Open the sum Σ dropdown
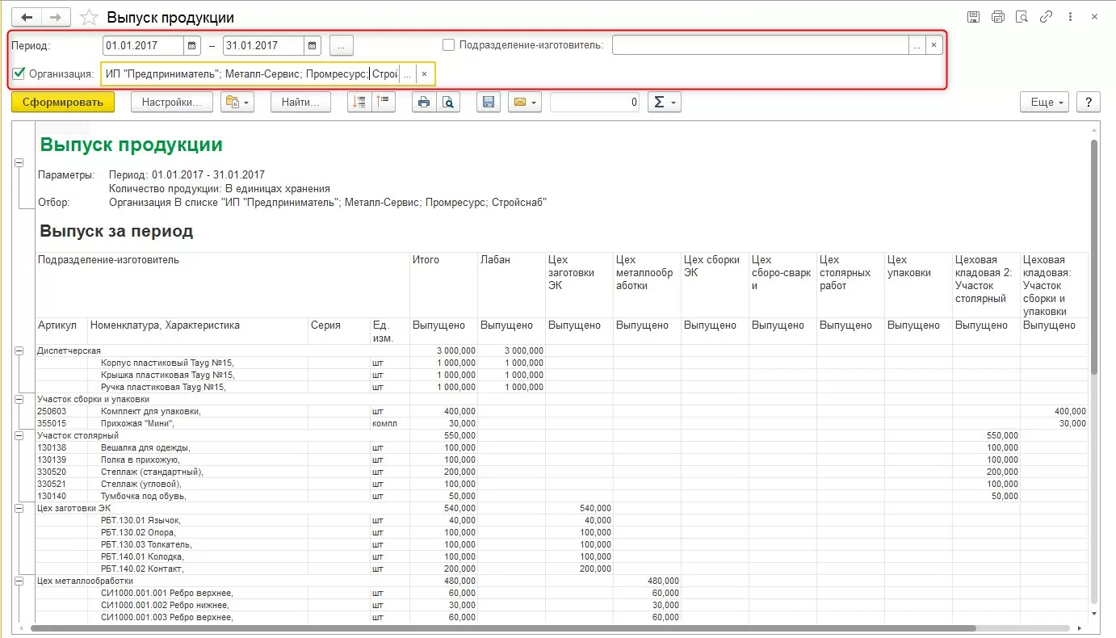Screen dimensions: 1116x638 [x=665, y=103]
